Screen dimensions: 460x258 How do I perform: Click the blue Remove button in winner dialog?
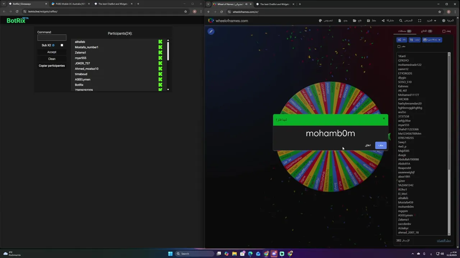(x=381, y=145)
